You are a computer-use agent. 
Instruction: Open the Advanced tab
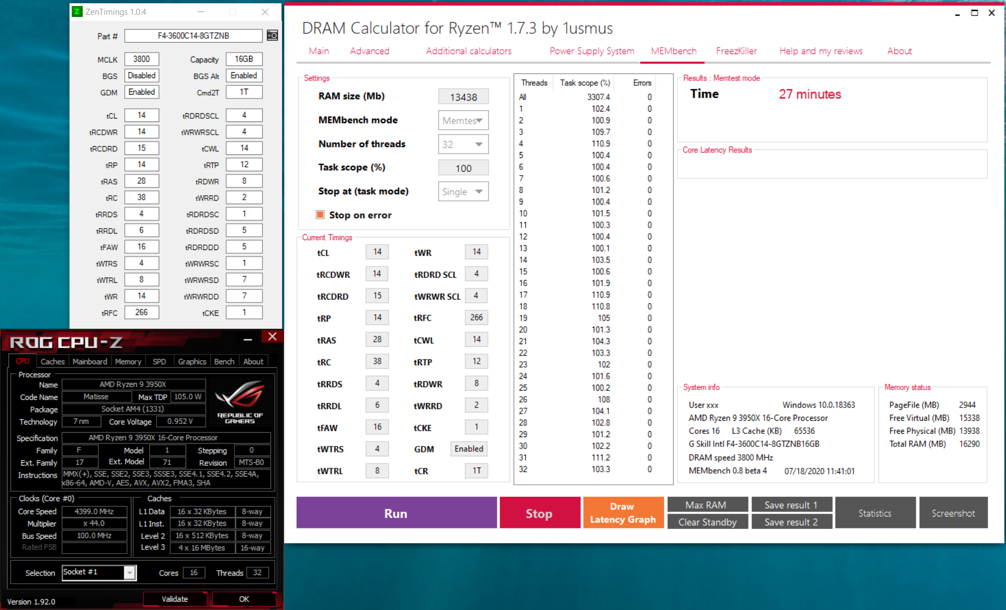coord(370,51)
